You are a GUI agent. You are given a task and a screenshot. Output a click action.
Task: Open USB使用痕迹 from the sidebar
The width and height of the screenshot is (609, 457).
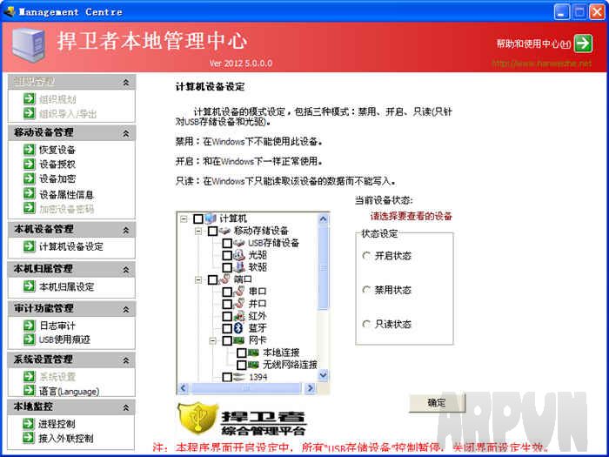(64, 339)
